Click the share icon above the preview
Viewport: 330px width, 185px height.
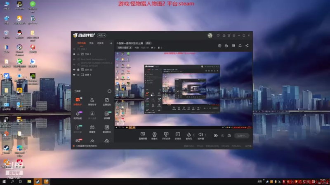pos(247,46)
